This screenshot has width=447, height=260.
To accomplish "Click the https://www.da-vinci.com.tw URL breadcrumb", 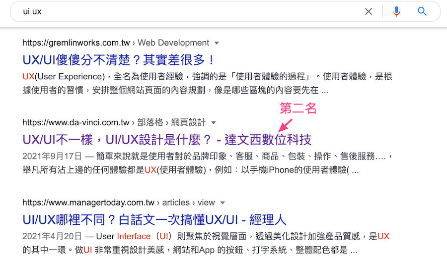I will click(76, 123).
